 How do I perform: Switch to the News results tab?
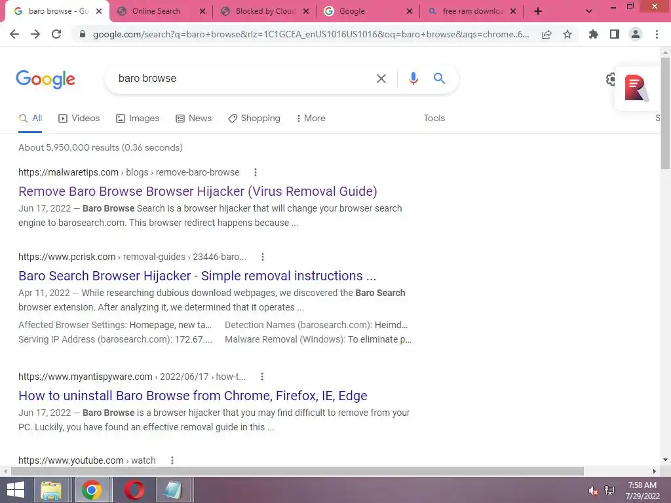[194, 118]
